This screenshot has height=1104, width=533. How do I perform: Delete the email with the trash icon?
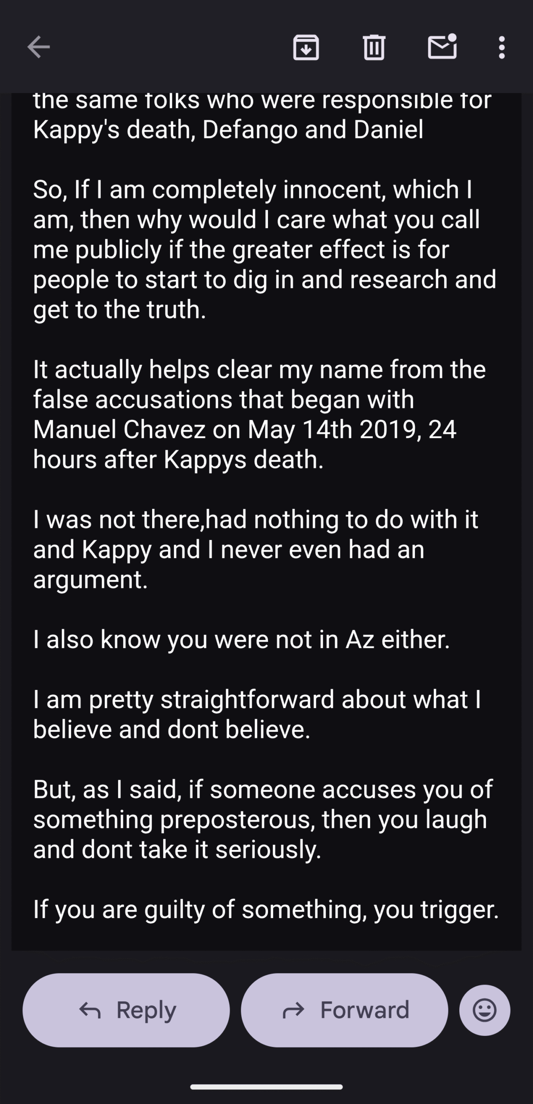[x=374, y=47]
